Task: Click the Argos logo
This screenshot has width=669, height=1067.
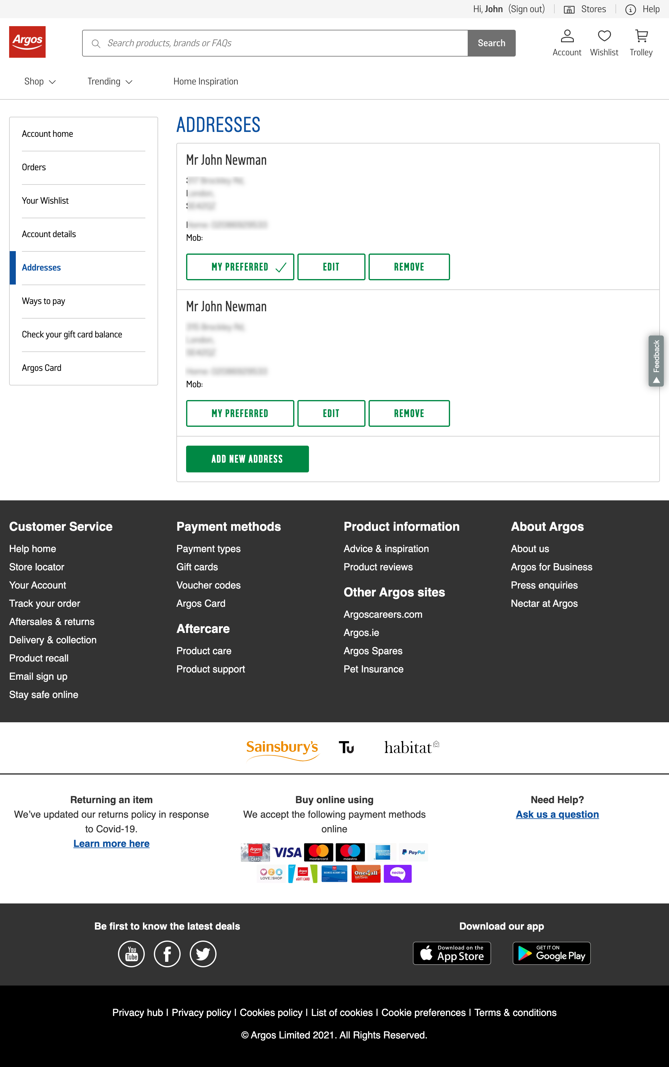Action: point(27,42)
